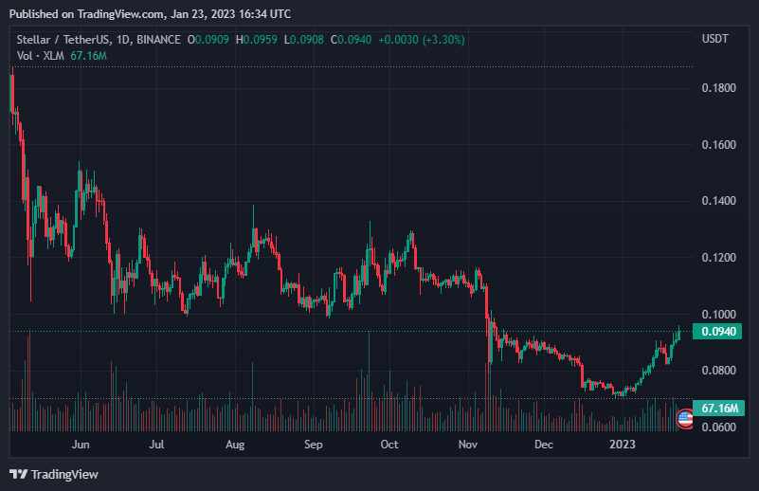The height and width of the screenshot is (491, 759).
Task: Click the 'Vol · XLM' indicator label
Action: (40, 56)
